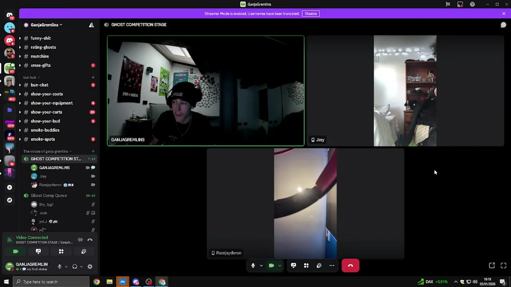Type in the Windows taskbar search box

tap(50, 282)
